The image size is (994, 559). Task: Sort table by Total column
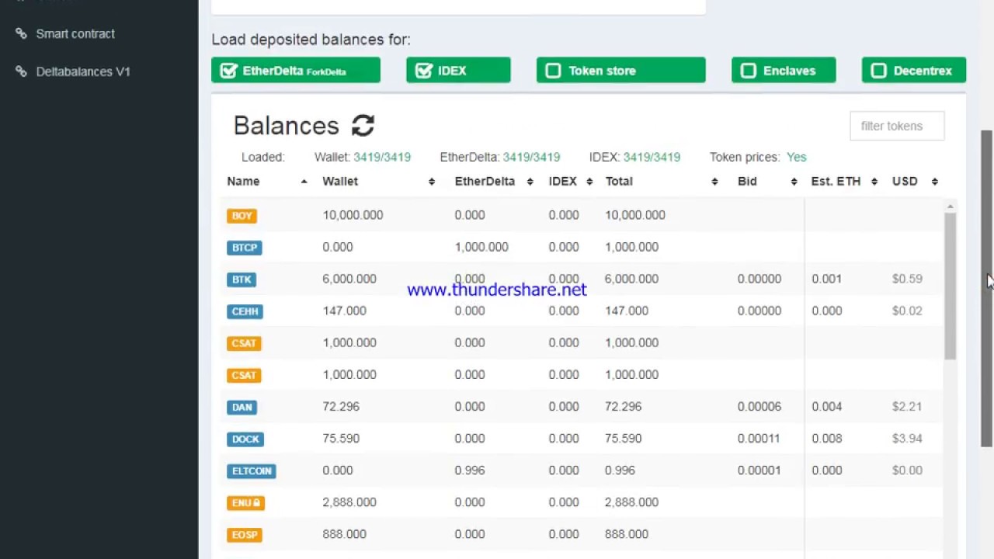(662, 181)
